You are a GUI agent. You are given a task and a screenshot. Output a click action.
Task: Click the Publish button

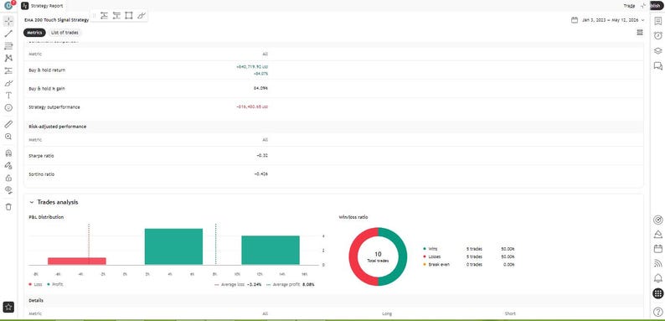657,6
